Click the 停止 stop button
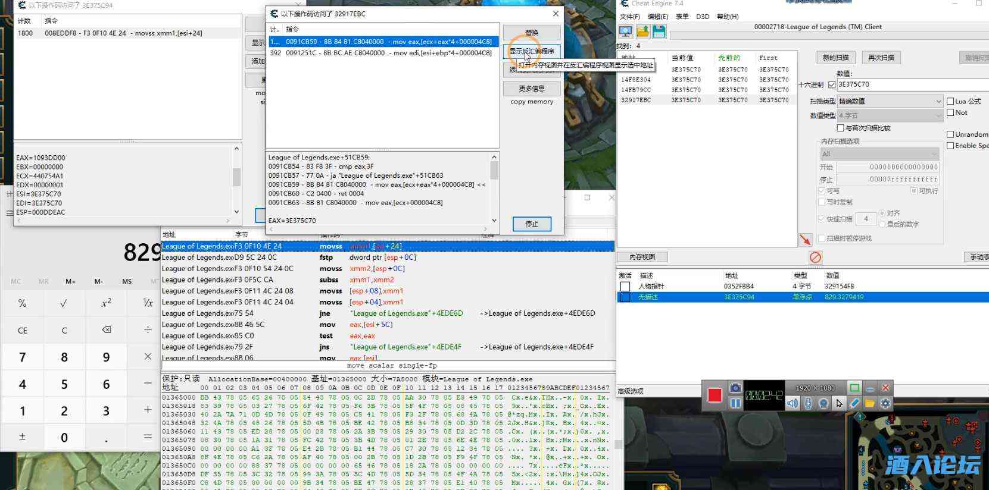The height and width of the screenshot is (490, 989). pos(532,224)
